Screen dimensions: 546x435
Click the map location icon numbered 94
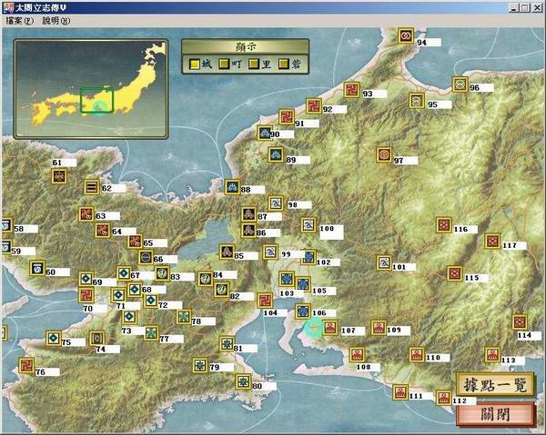pos(406,35)
